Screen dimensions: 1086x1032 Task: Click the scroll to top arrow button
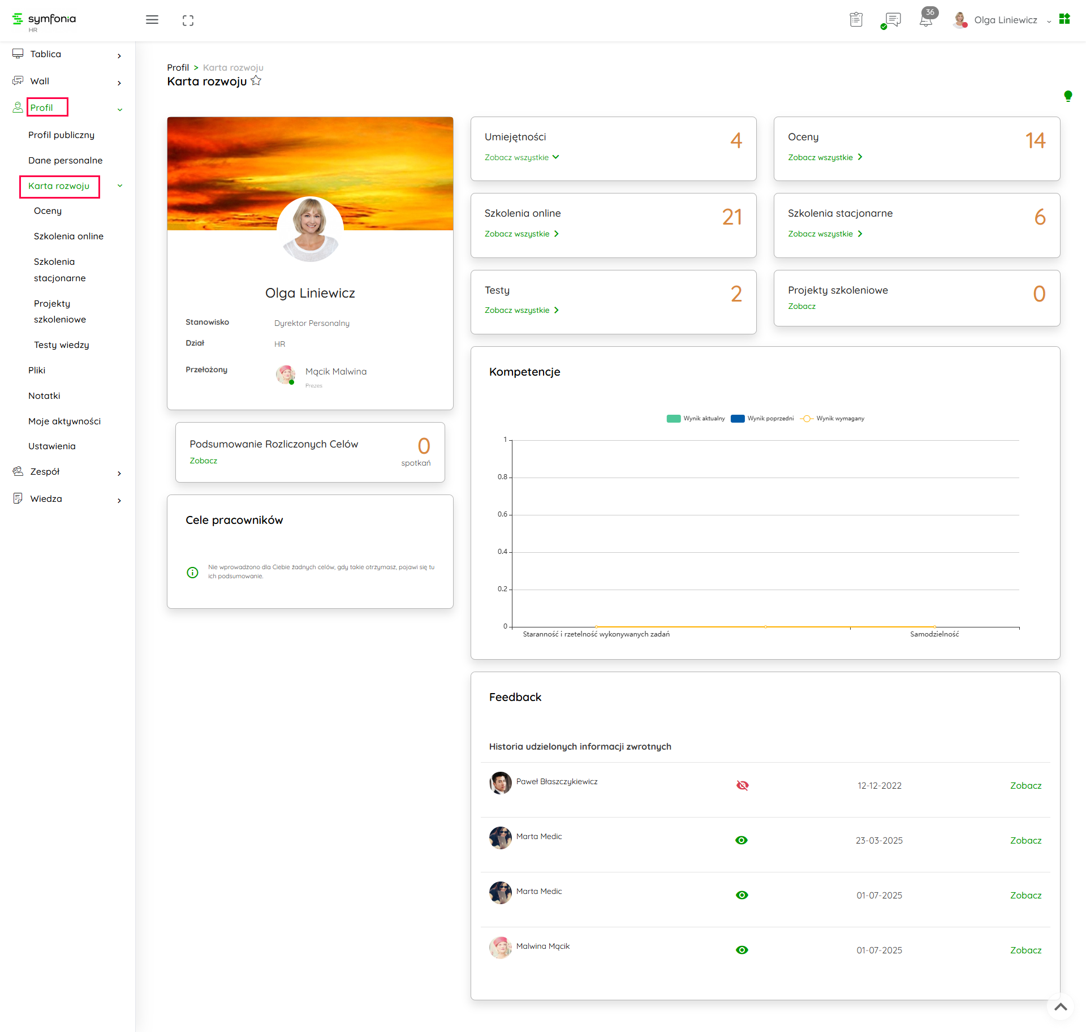tap(1061, 1007)
